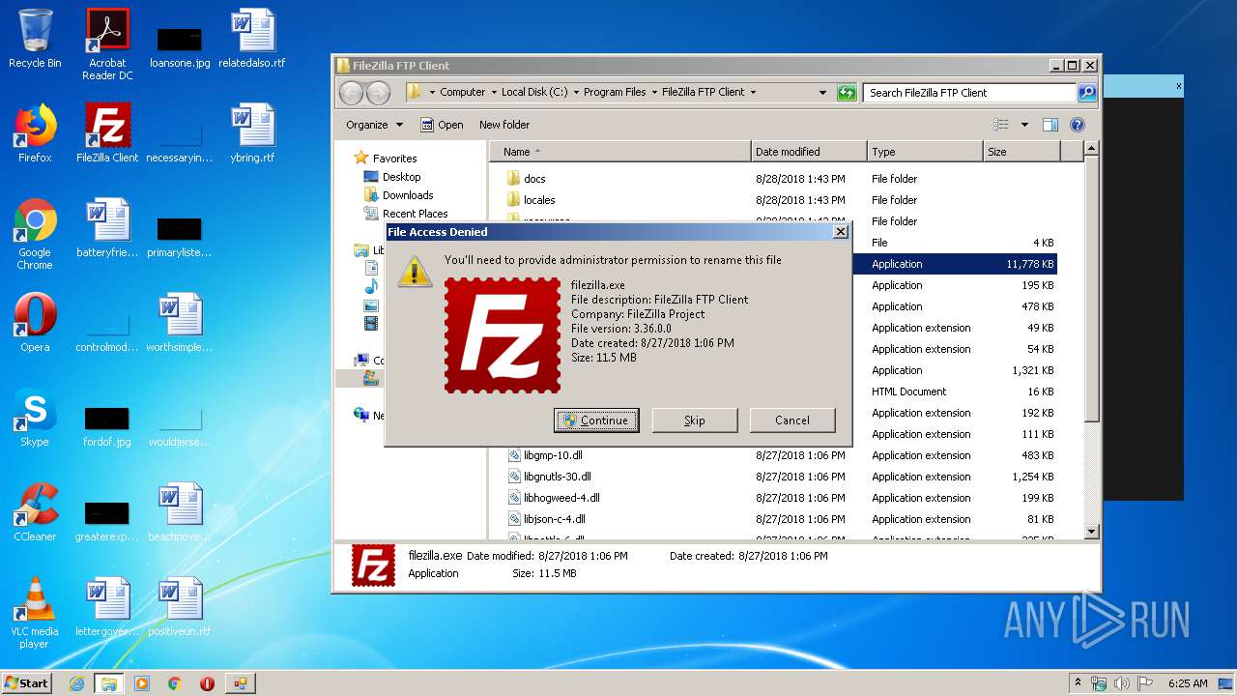Click the file list scroll down arrow
1237x696 pixels.
click(1091, 532)
